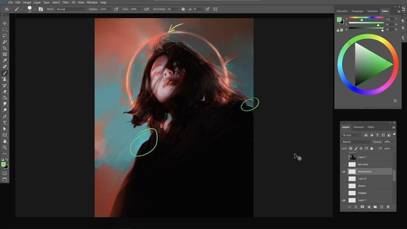The image size is (407, 229).
Task: Select the Pen tool
Action: tap(4, 116)
